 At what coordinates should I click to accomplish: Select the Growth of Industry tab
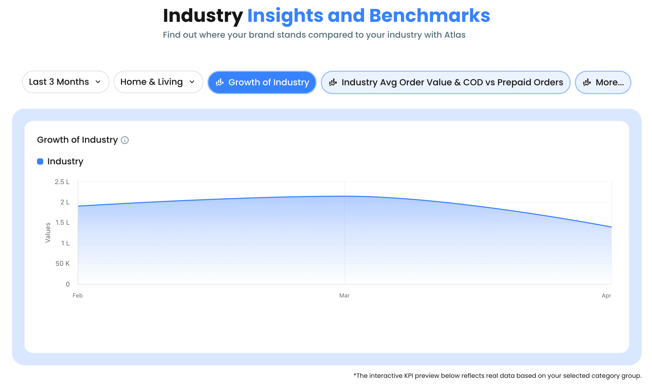click(262, 82)
